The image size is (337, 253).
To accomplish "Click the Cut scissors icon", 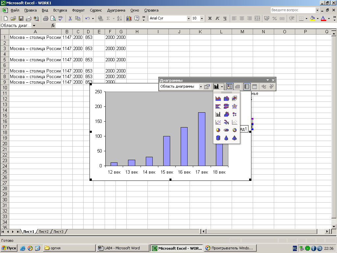I will coord(70,18).
